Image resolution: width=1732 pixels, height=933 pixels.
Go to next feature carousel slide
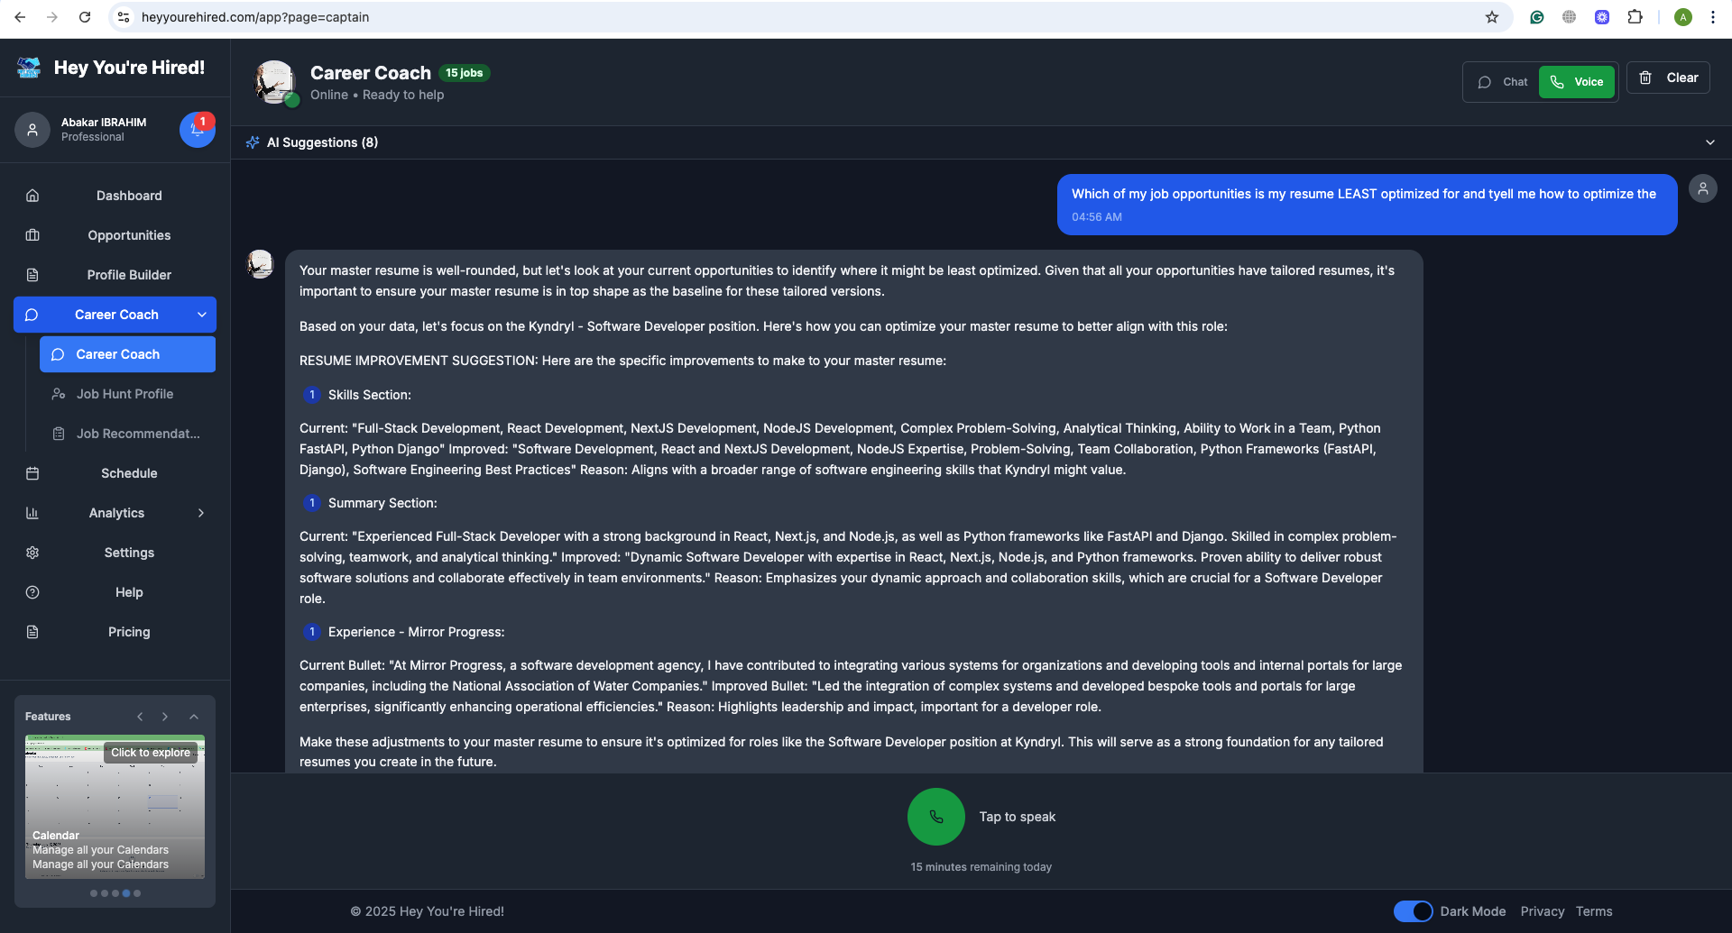[x=165, y=717]
